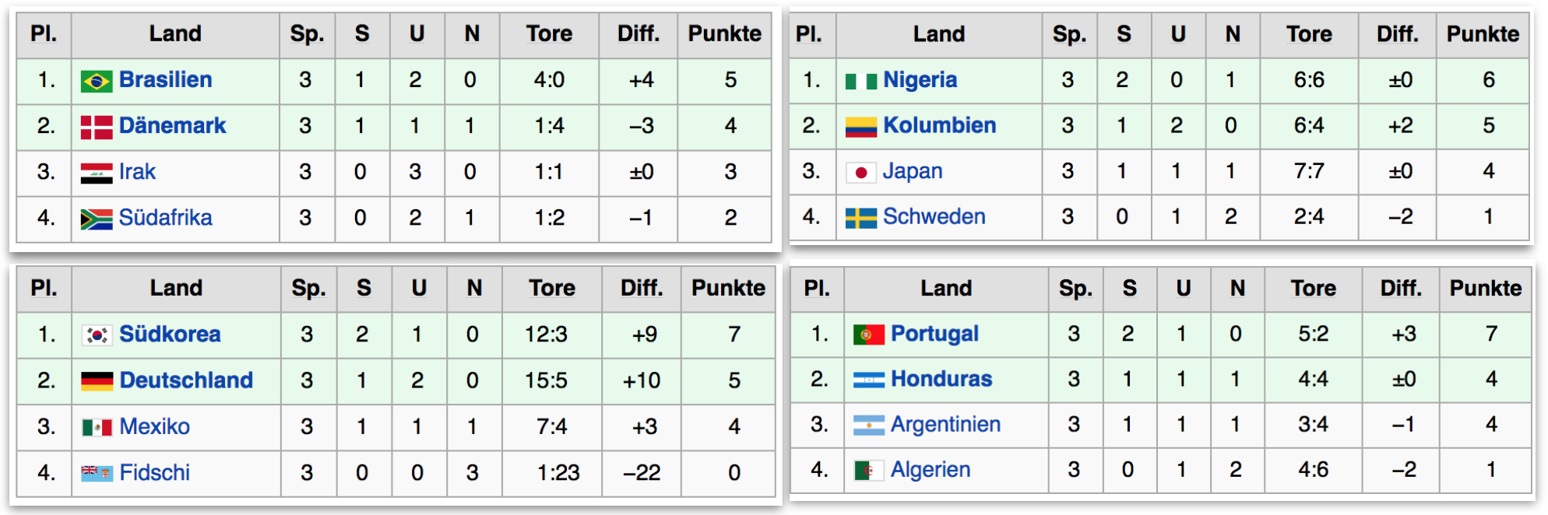Click Punkte header in Brasilien table
The height and width of the screenshot is (515, 1548).
725,33
